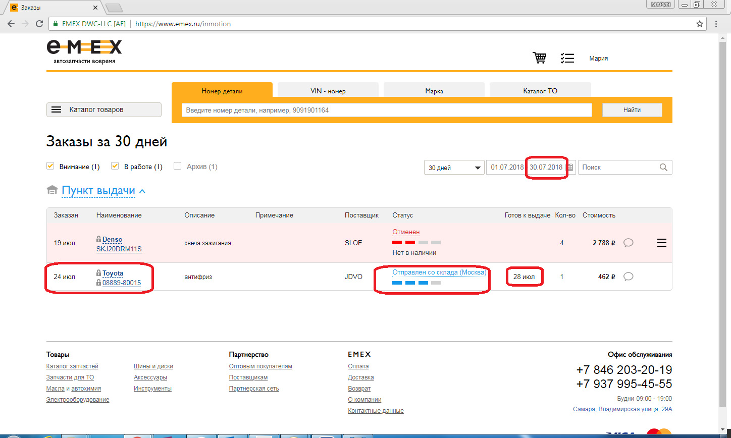
Task: Open Каталог запчастей footer link
Action: [72, 366]
